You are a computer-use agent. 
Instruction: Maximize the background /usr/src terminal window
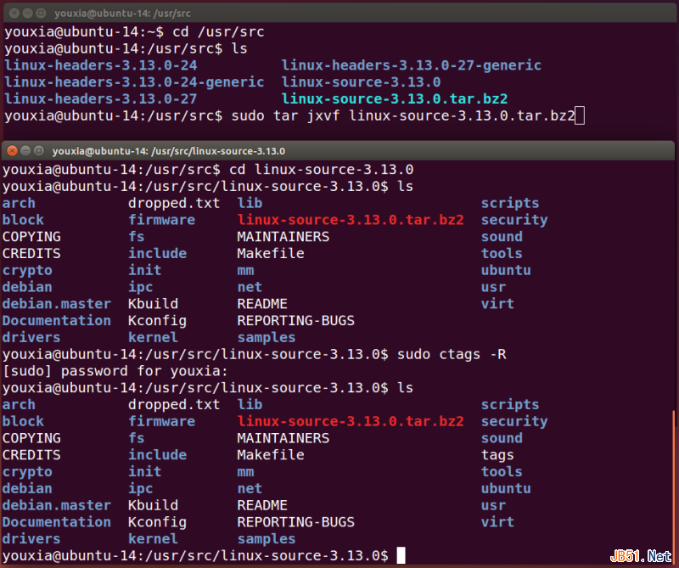[x=41, y=13]
